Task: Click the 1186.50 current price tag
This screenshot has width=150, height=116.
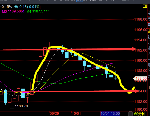Action: click(140, 78)
